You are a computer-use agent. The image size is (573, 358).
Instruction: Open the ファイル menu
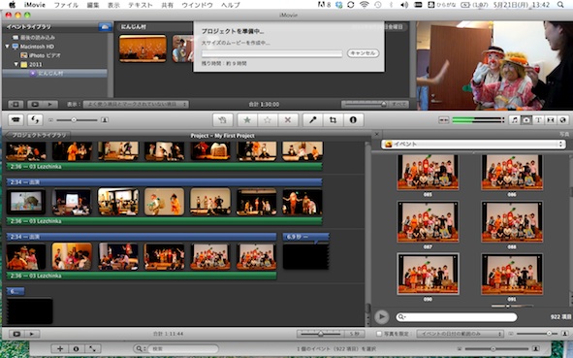click(x=66, y=5)
